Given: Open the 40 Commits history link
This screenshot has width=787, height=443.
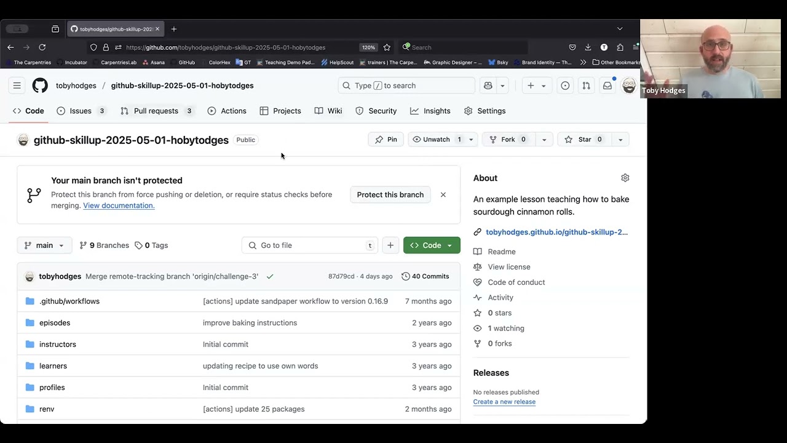Looking at the screenshot, I should 425,276.
